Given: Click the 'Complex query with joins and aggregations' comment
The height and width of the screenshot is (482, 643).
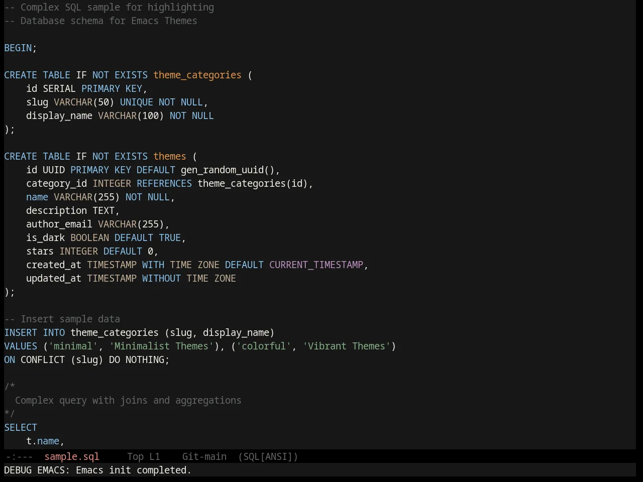Looking at the screenshot, I should tap(128, 400).
